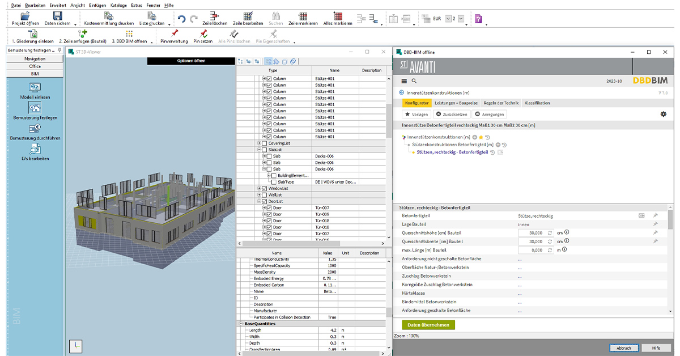Click the Anregungen button
The height and width of the screenshot is (356, 680).
click(490, 114)
